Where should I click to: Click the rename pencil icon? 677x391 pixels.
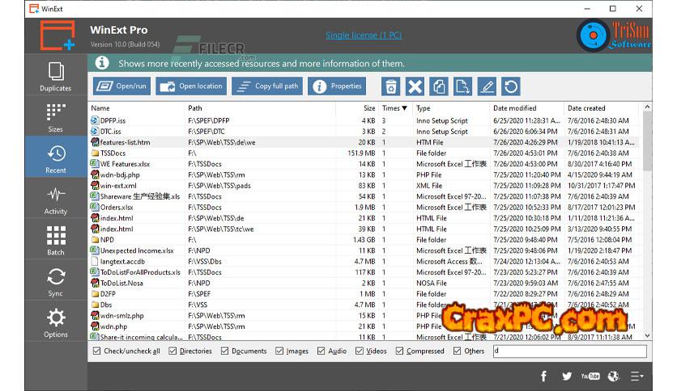coord(486,86)
